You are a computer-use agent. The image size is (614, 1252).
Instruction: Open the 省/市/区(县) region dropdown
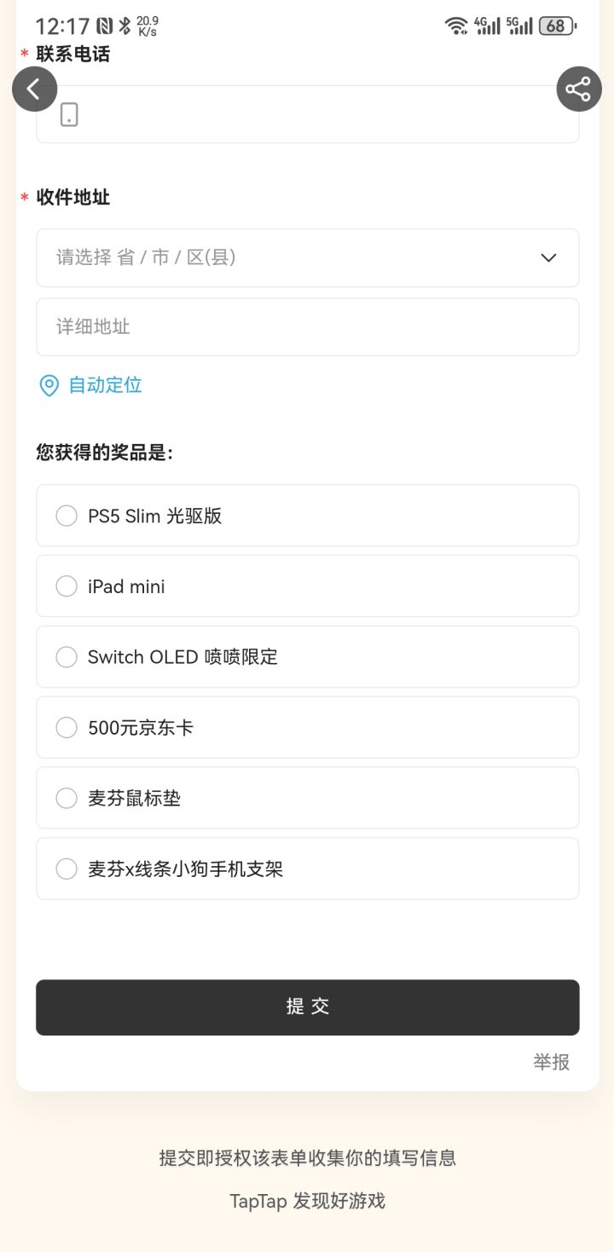(x=290, y=257)
